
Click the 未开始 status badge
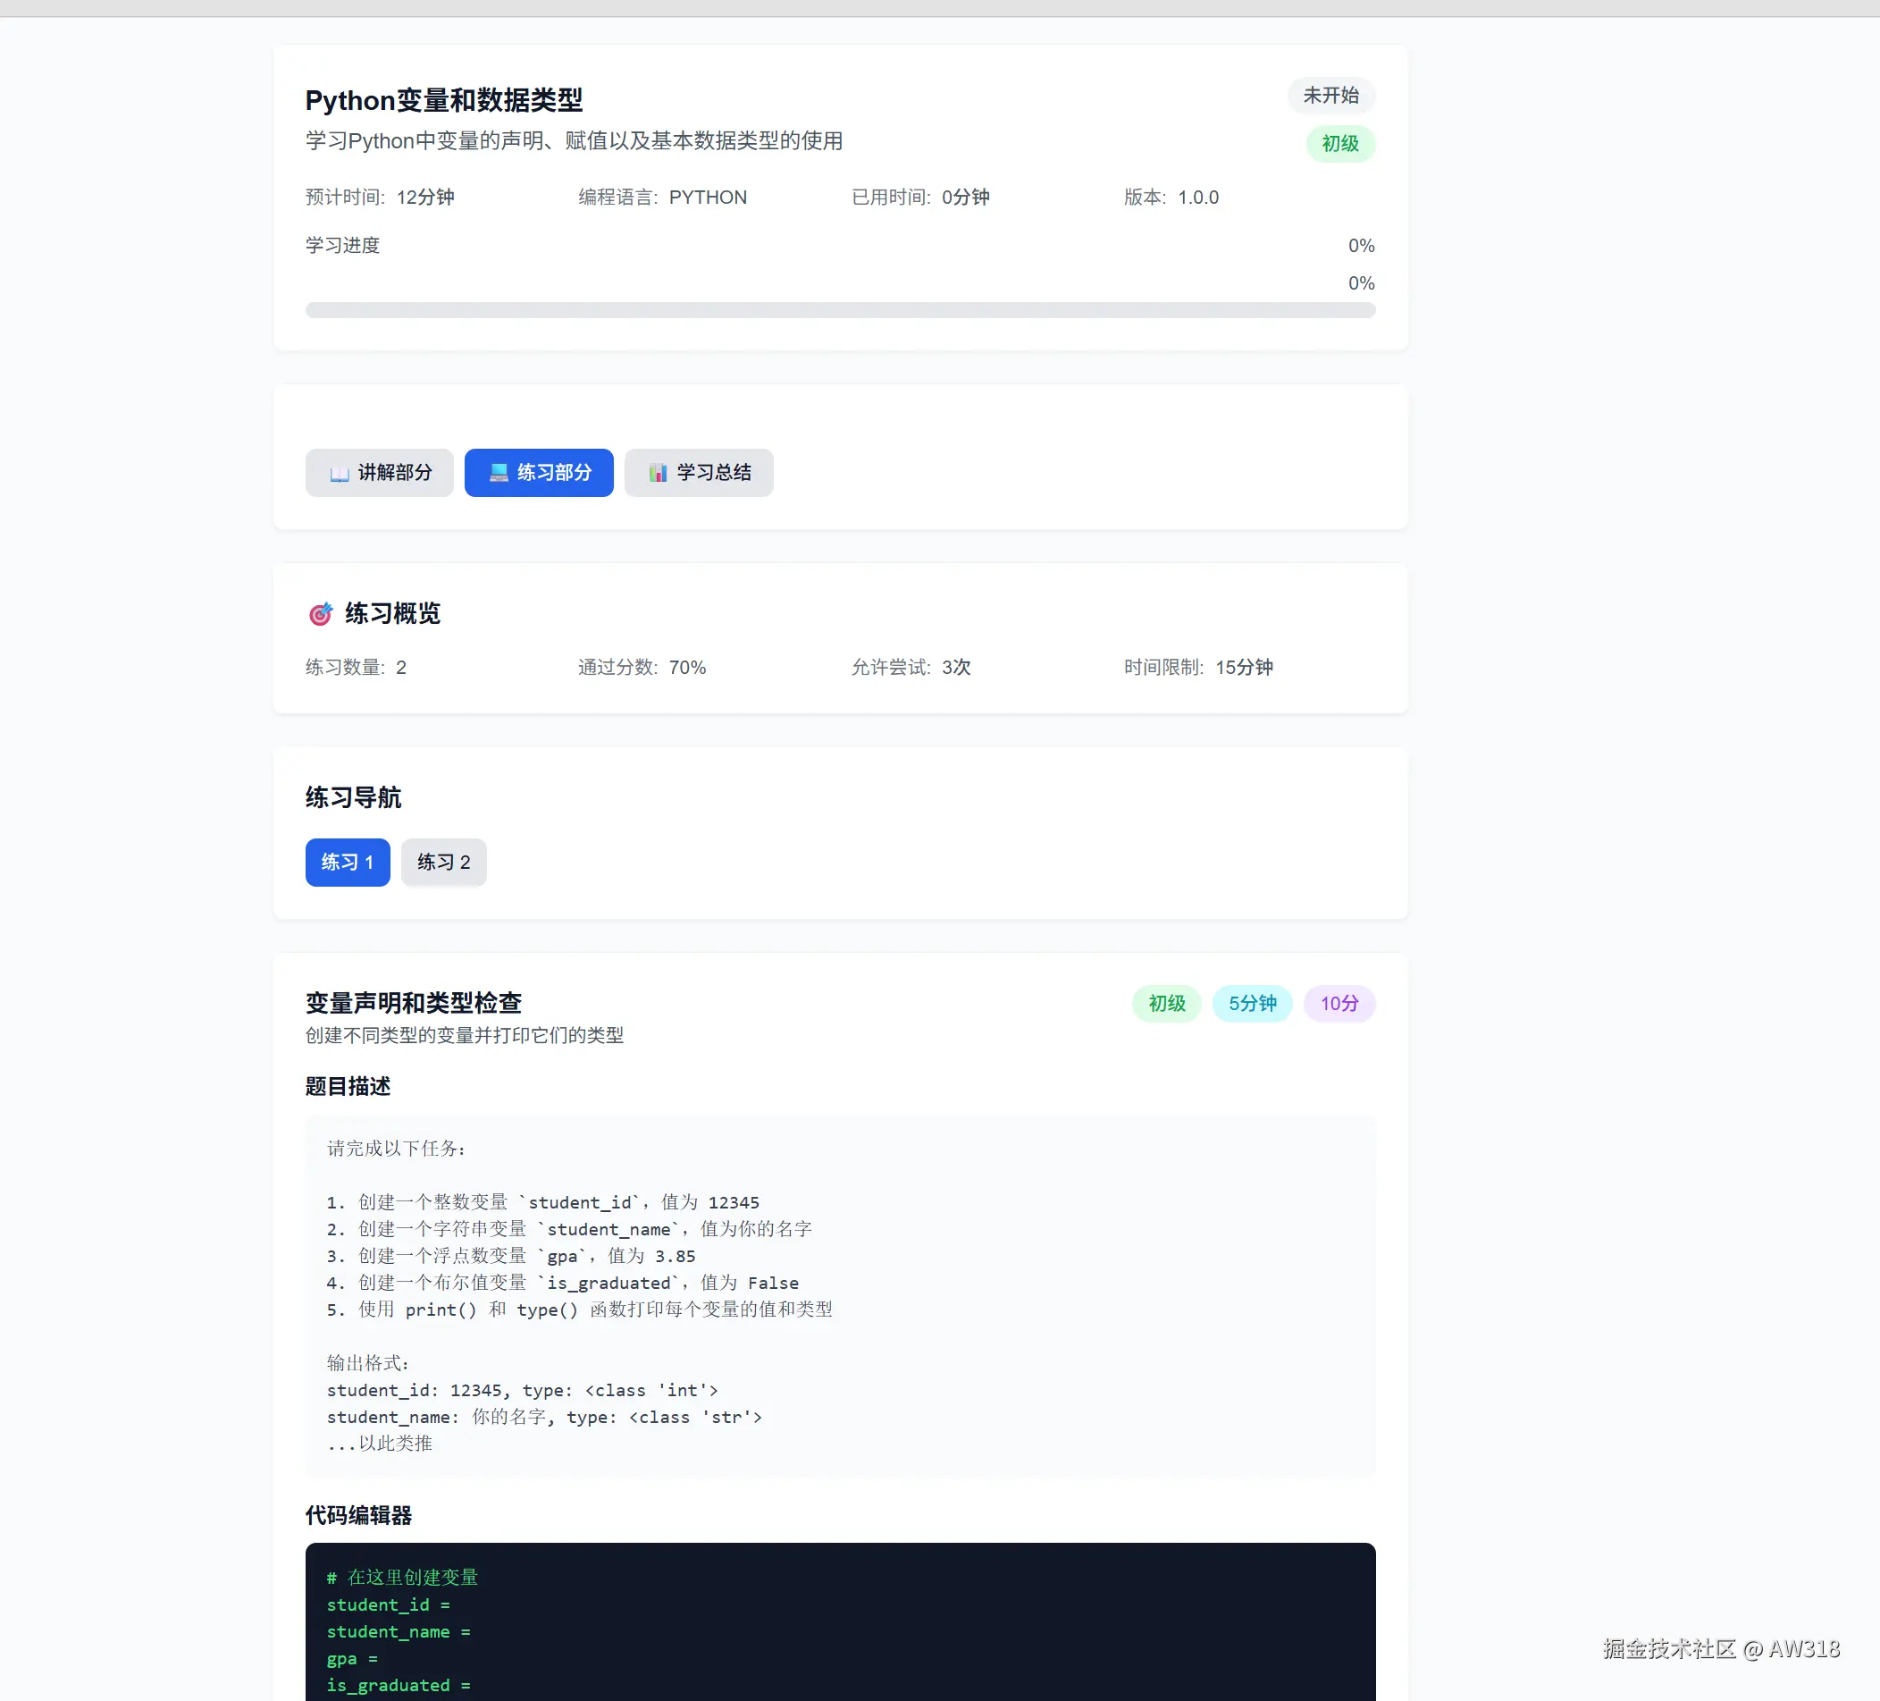[1330, 95]
